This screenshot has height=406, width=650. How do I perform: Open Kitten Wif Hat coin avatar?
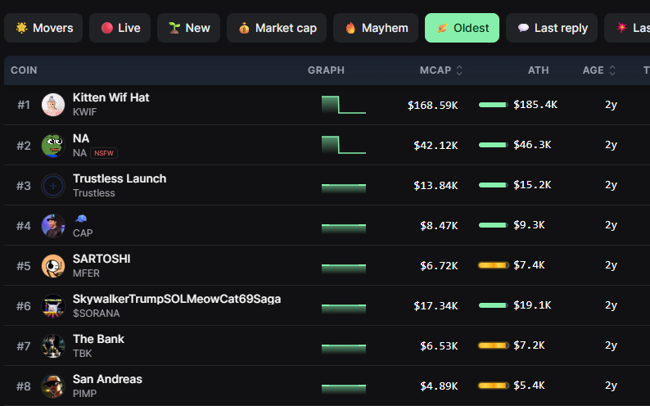53,105
